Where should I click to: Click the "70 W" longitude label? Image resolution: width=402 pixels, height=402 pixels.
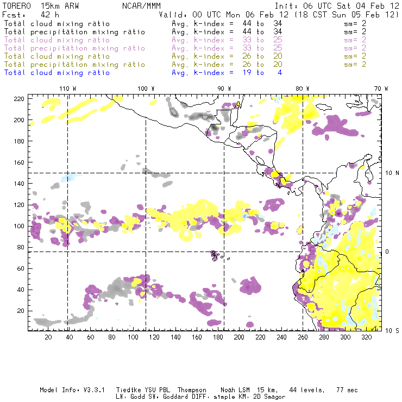(x=381, y=89)
